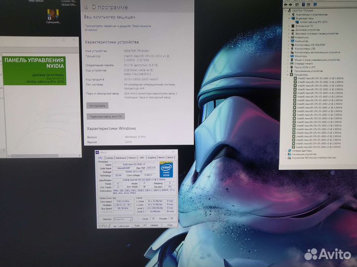Click the Core Speed value field in CPU-Z
This screenshot has width=357, height=267.
coord(123,201)
